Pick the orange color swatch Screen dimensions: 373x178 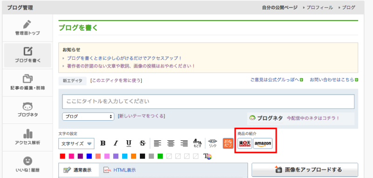(x=133, y=156)
